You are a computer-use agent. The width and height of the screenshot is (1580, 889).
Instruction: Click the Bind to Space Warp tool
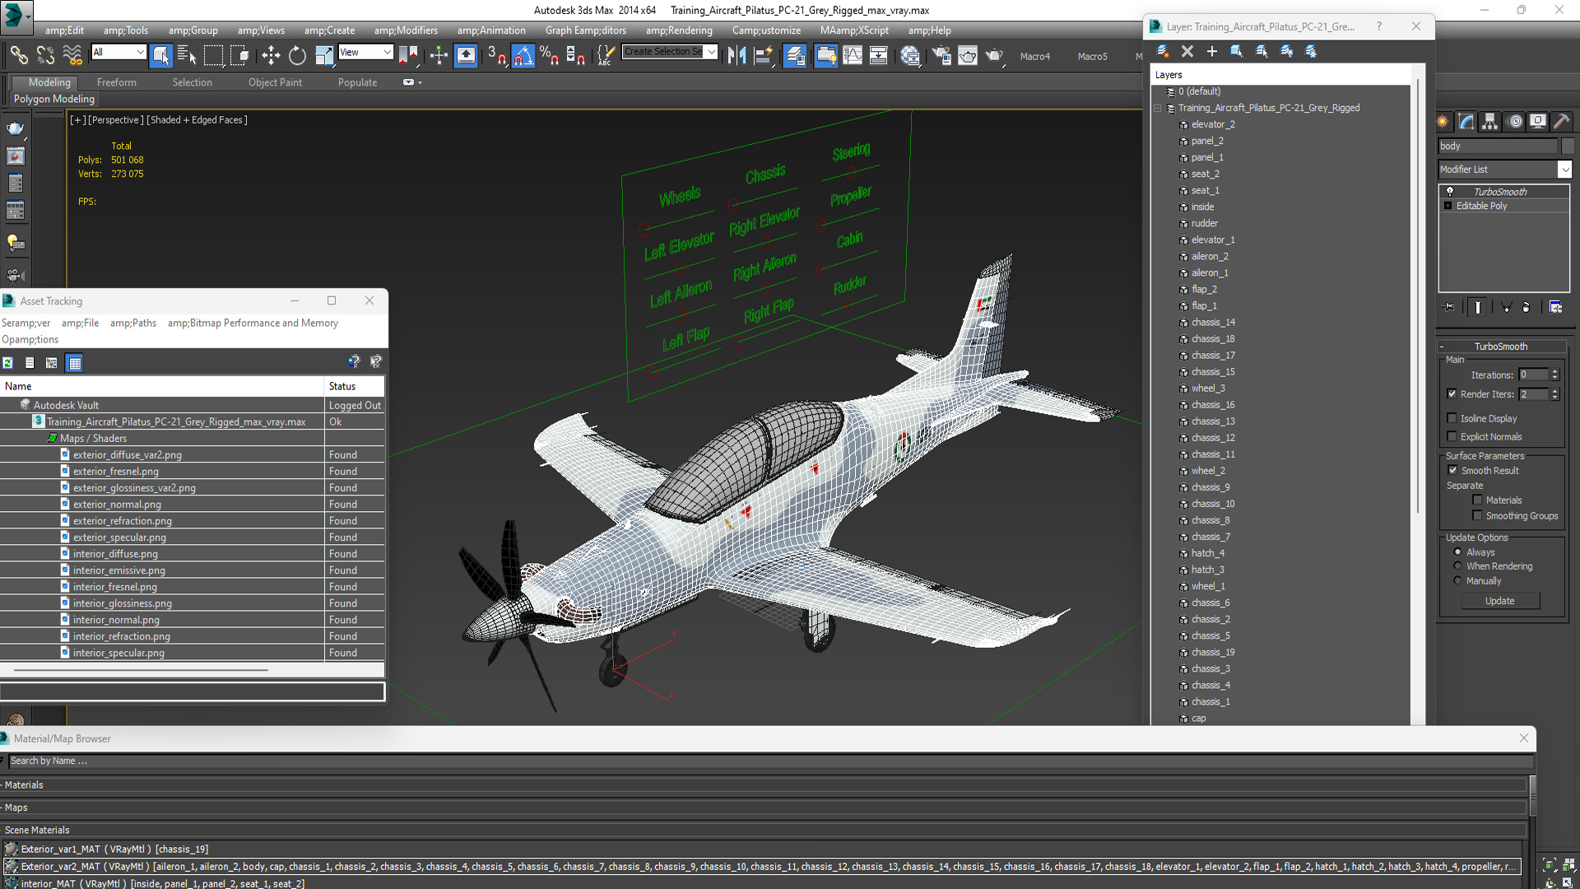(x=72, y=55)
